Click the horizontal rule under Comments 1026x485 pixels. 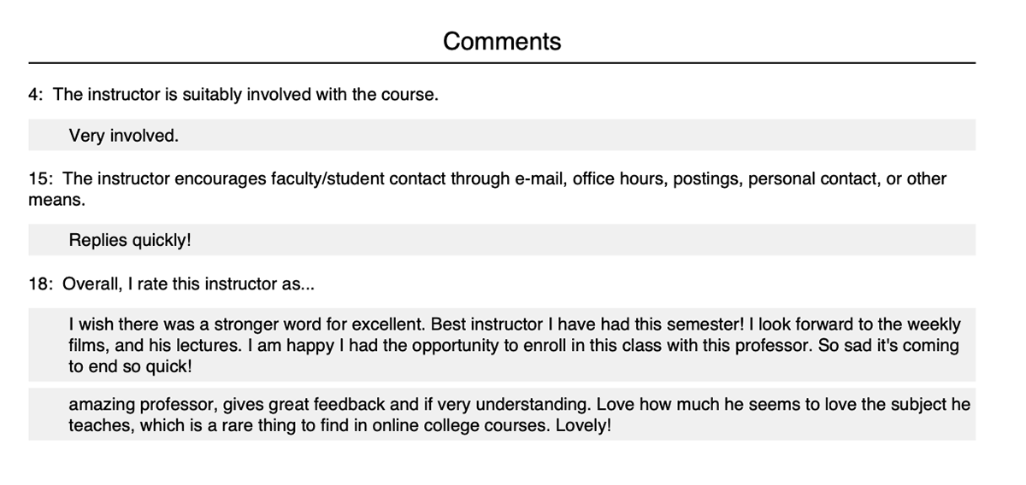tap(502, 63)
